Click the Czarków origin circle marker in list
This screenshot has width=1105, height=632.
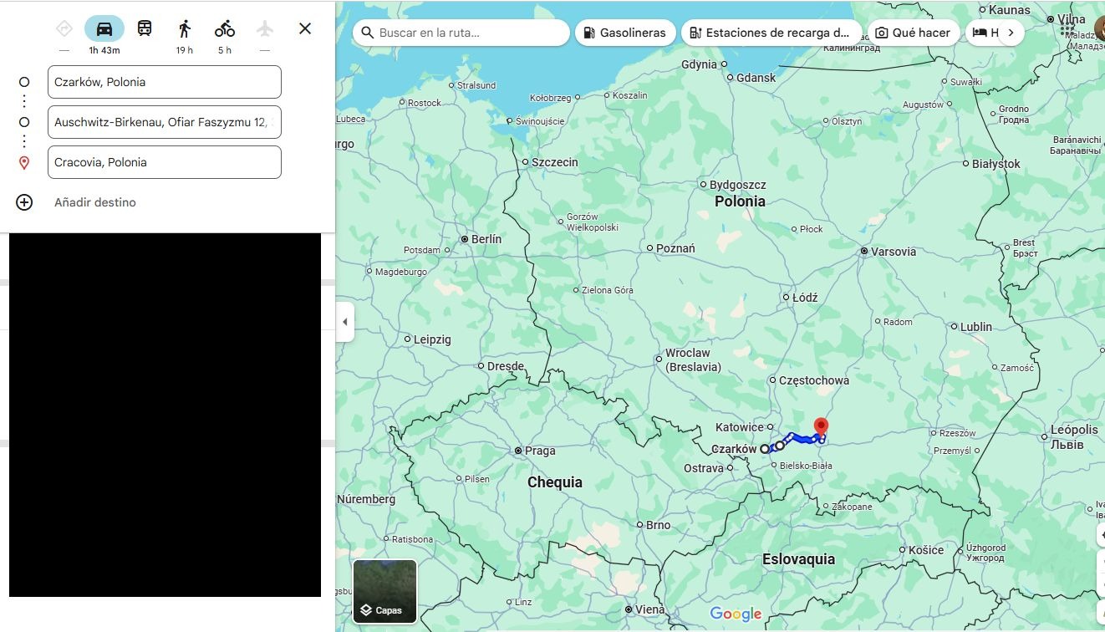pos(24,82)
